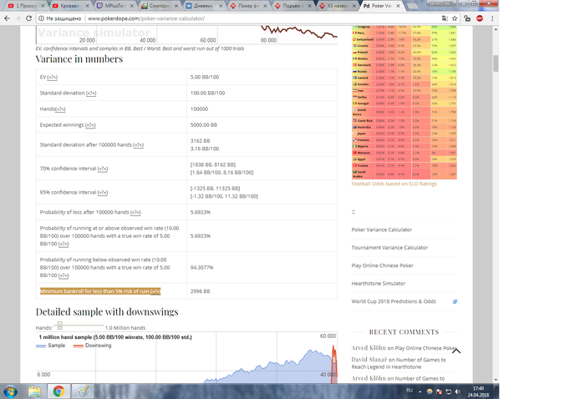Select the '94.3077%' probability value
The height and width of the screenshot is (399, 585).
click(x=202, y=267)
